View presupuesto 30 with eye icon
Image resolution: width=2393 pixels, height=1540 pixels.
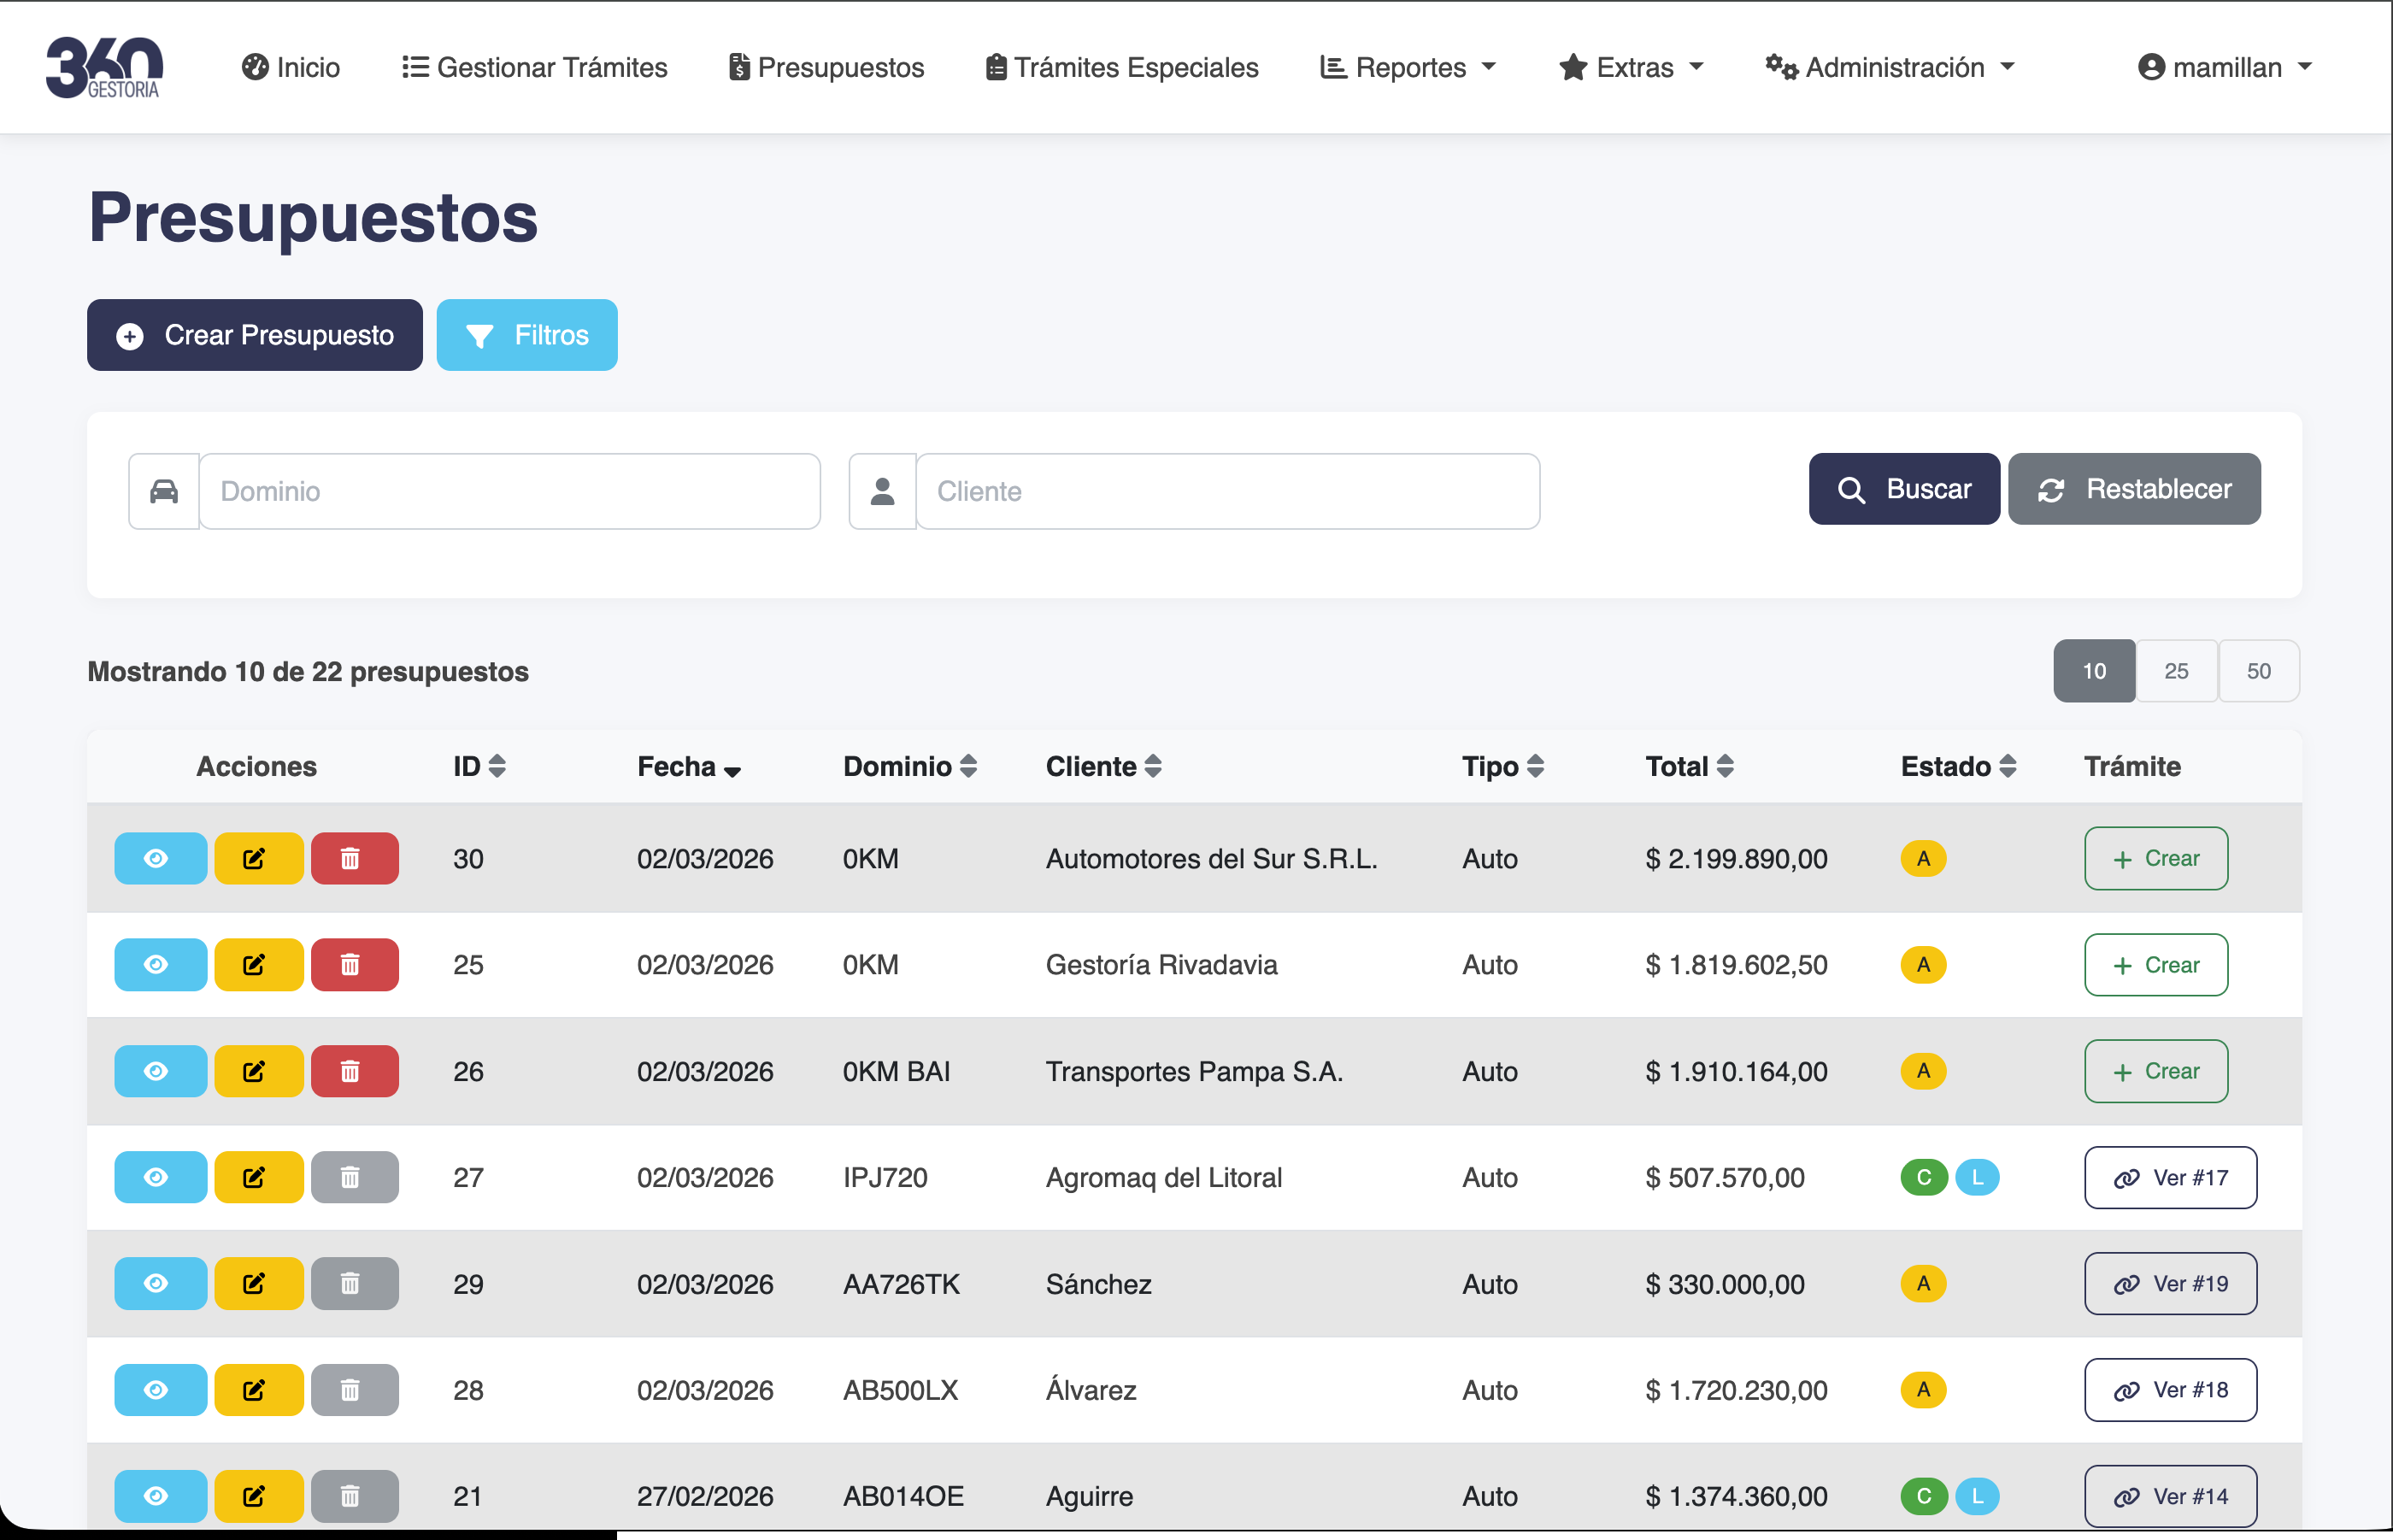point(160,859)
